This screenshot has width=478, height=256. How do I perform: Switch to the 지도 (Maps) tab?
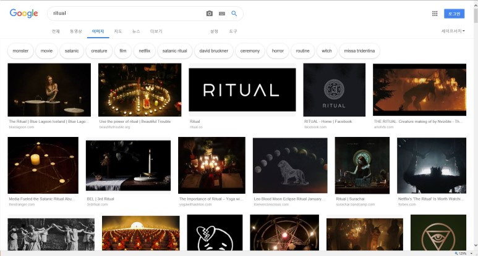[118, 31]
